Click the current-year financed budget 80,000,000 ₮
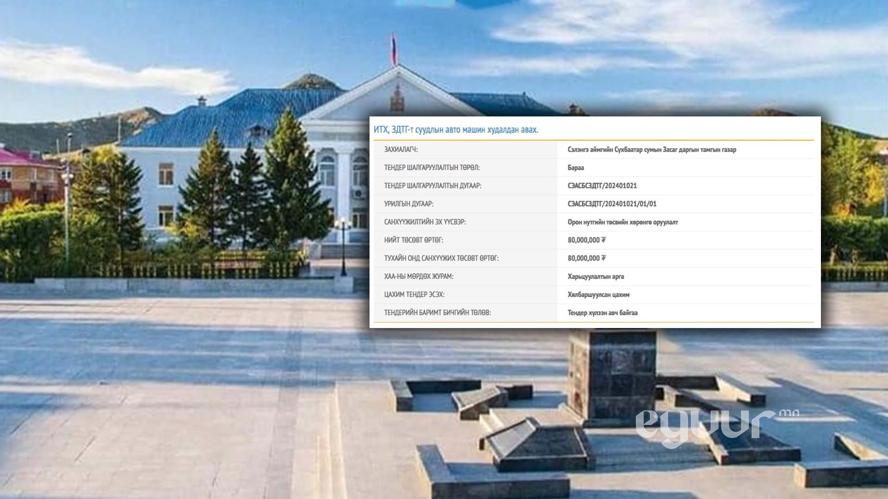This screenshot has height=499, width=888. [586, 258]
